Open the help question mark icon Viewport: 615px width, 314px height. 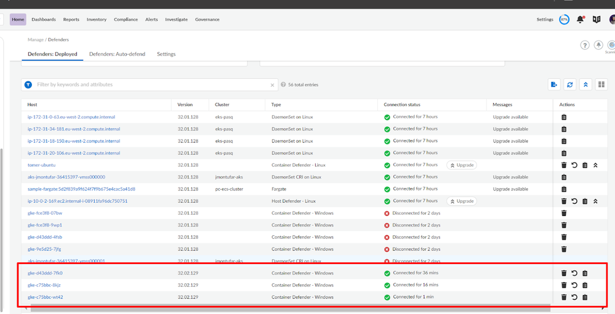584,45
